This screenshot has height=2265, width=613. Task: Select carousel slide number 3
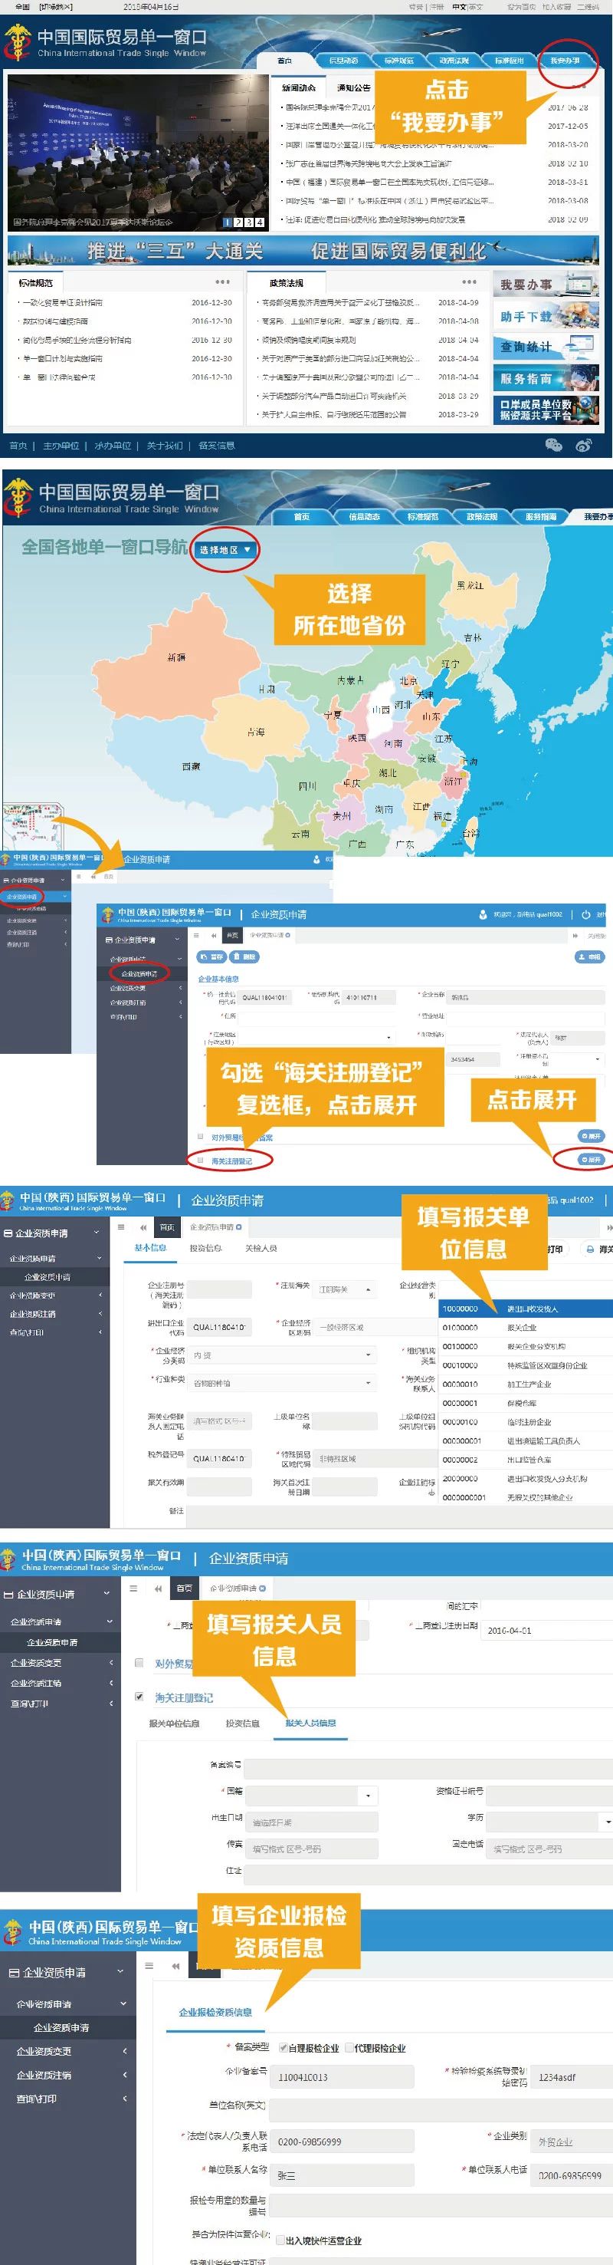tap(248, 222)
